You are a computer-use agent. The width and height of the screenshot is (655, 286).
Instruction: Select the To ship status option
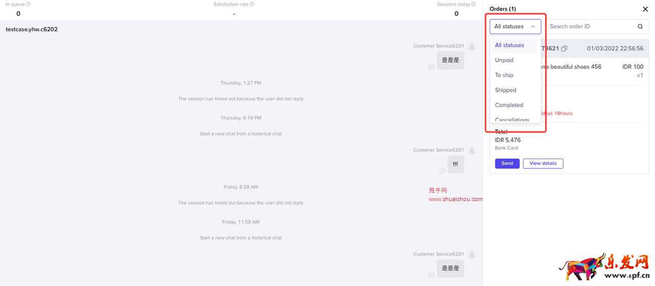pyautogui.click(x=504, y=75)
